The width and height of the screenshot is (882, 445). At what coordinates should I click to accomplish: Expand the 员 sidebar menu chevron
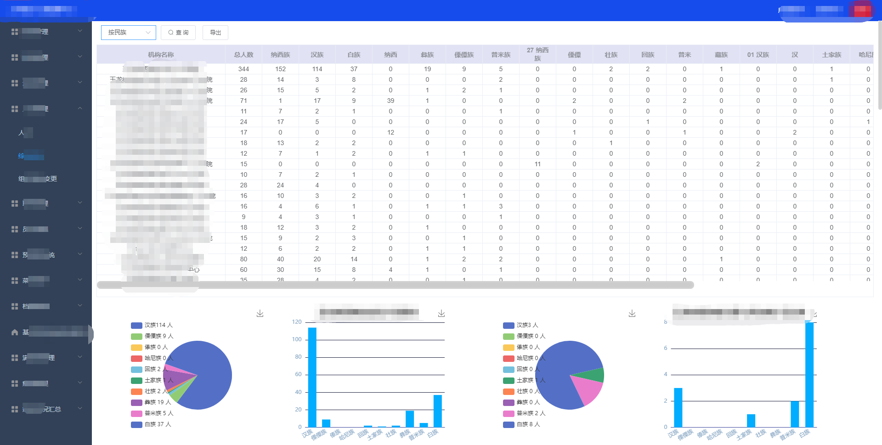(80, 228)
